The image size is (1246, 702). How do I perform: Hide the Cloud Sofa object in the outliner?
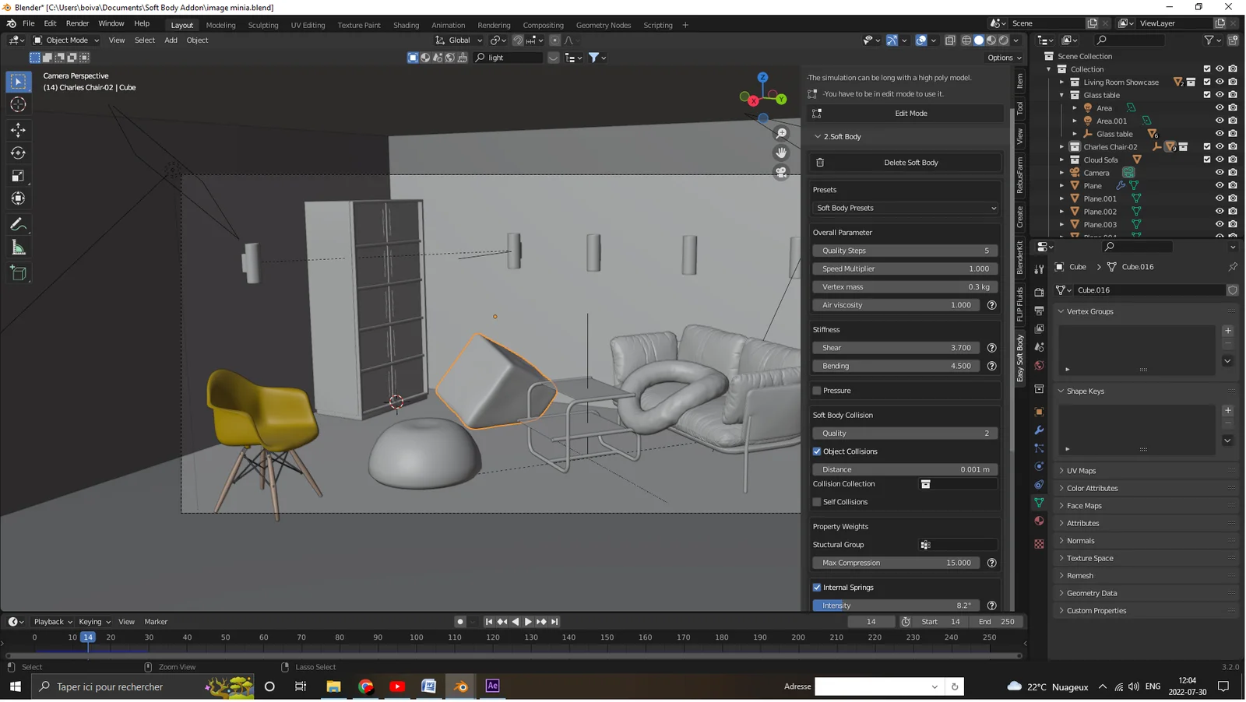(1220, 160)
